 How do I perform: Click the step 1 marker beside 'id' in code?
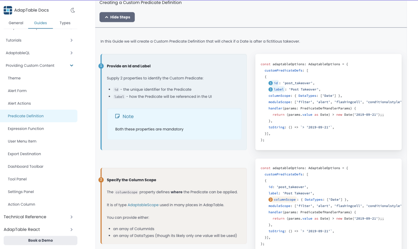(x=271, y=83)
